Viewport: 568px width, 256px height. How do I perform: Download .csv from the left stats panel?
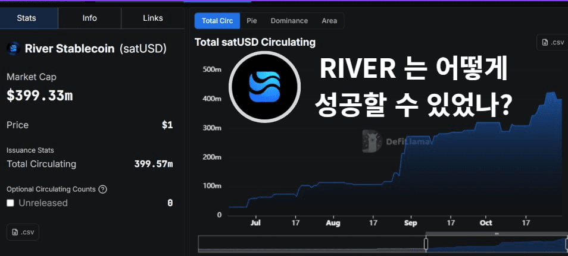point(23,232)
